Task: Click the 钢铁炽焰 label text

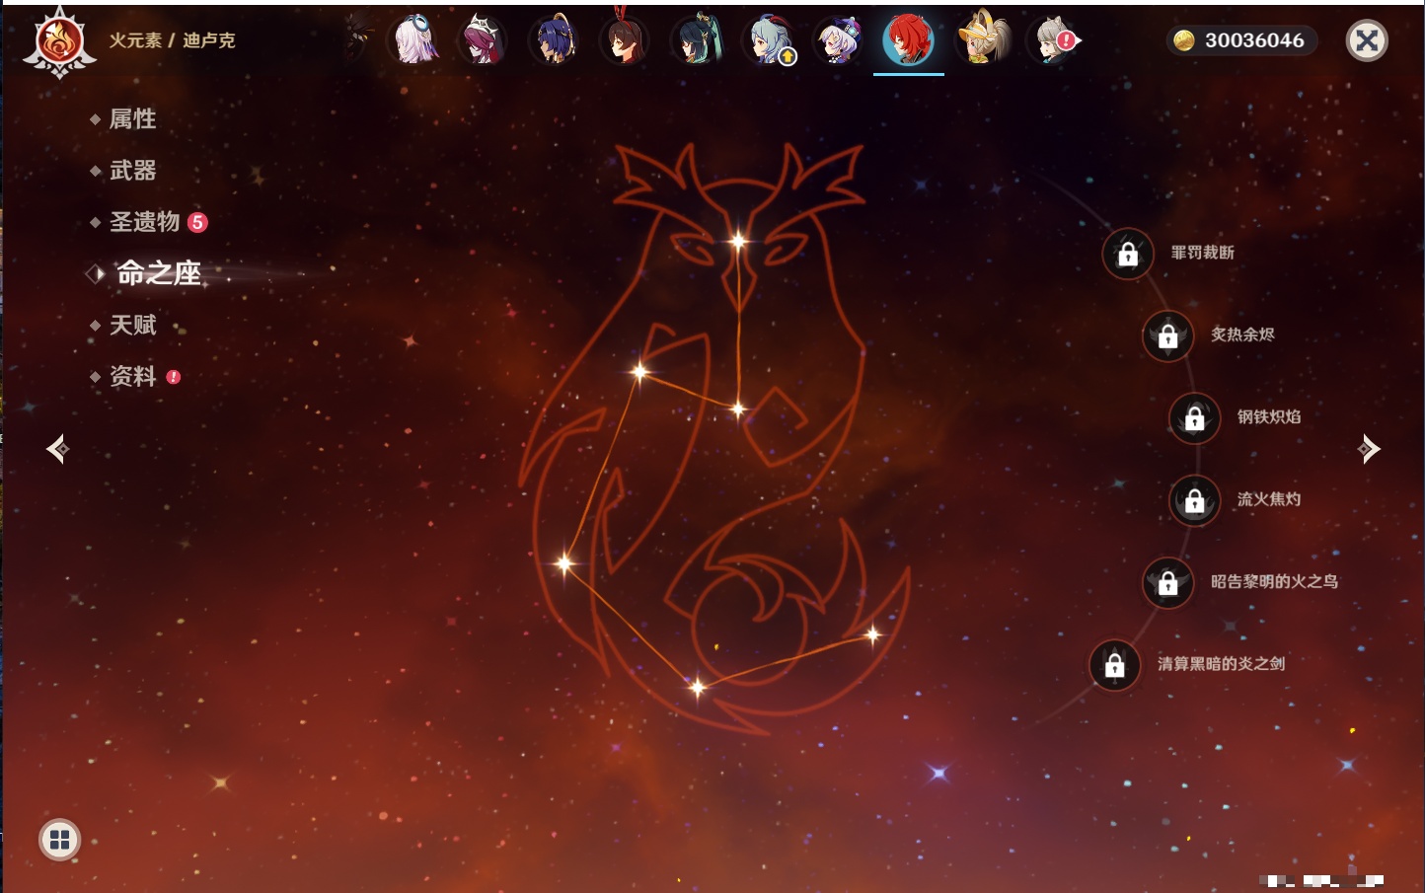Action: click(1269, 416)
